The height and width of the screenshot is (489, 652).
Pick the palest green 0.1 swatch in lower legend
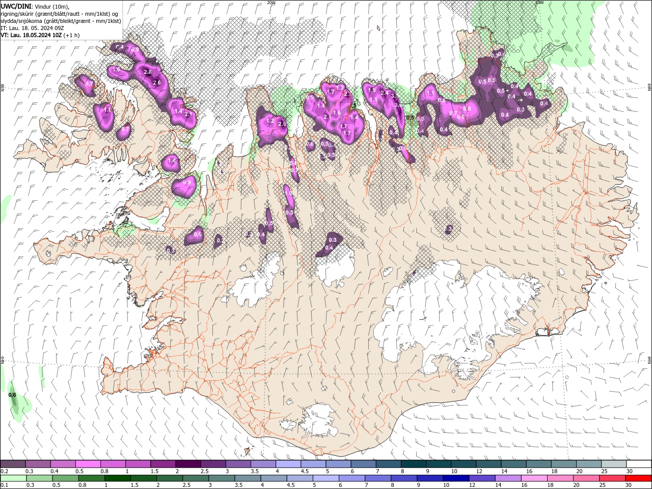(13, 478)
